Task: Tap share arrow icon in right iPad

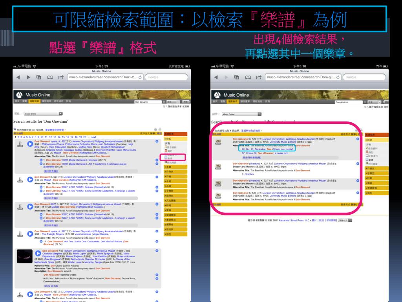Action: [259, 77]
